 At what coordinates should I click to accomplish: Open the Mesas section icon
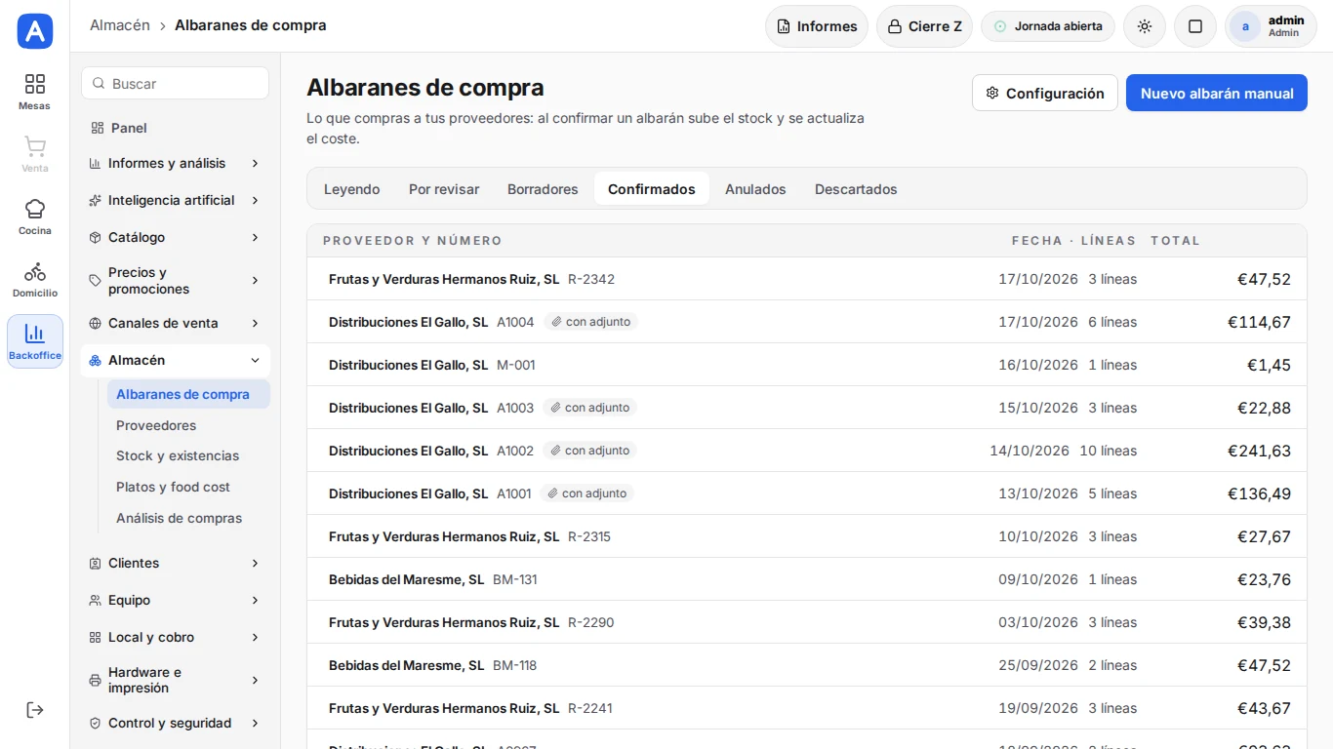click(x=35, y=92)
